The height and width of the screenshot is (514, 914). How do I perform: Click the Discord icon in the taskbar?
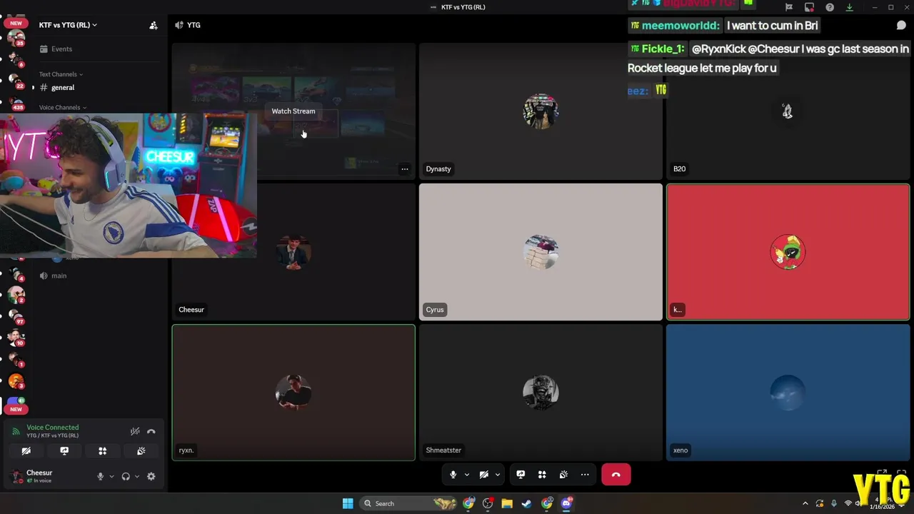(566, 503)
